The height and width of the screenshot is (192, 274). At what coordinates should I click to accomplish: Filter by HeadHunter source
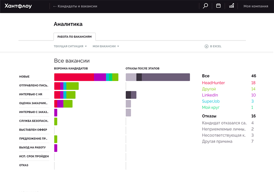[213, 83]
